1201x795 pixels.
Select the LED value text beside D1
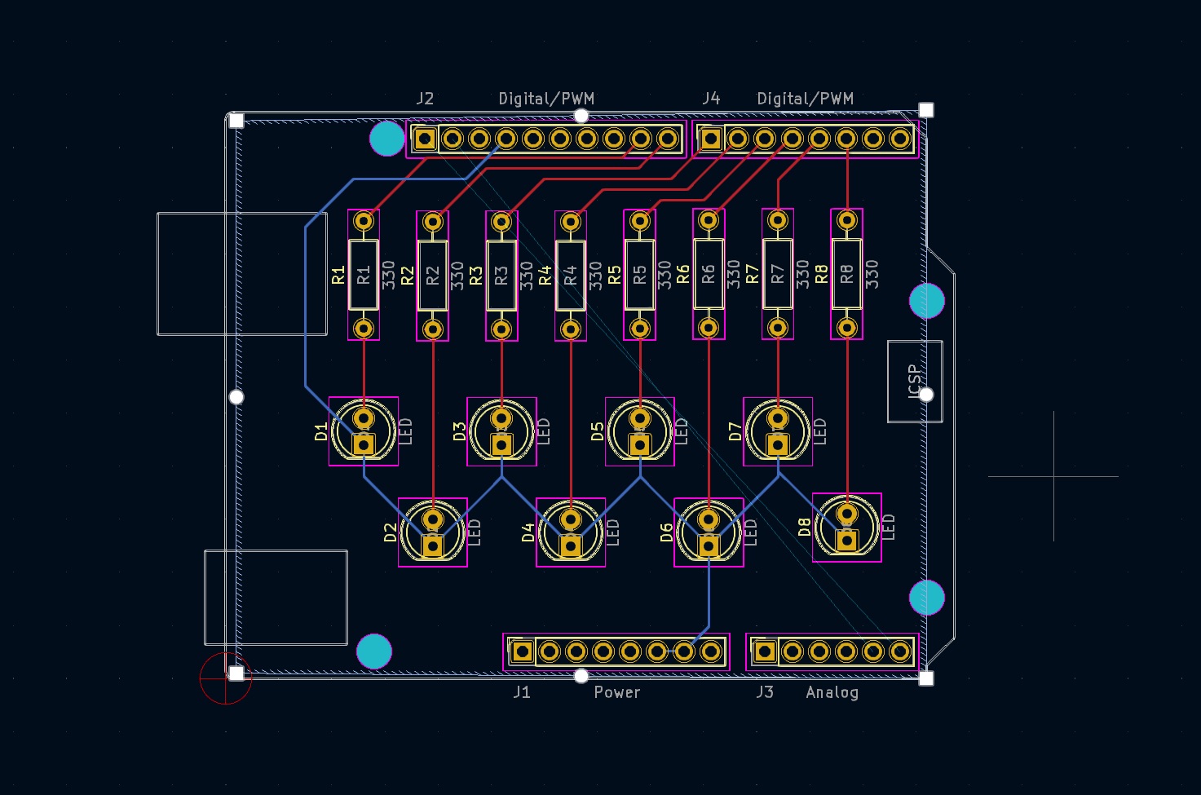coord(405,431)
